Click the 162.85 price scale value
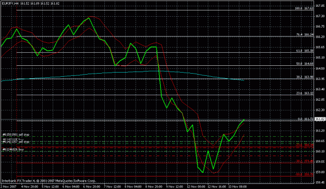The width and height of the screenshot is (326, 189). click(x=320, y=100)
